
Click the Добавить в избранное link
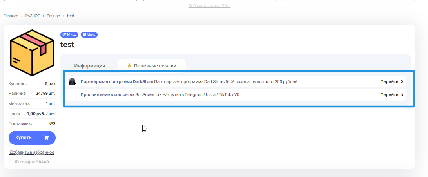(x=32, y=152)
